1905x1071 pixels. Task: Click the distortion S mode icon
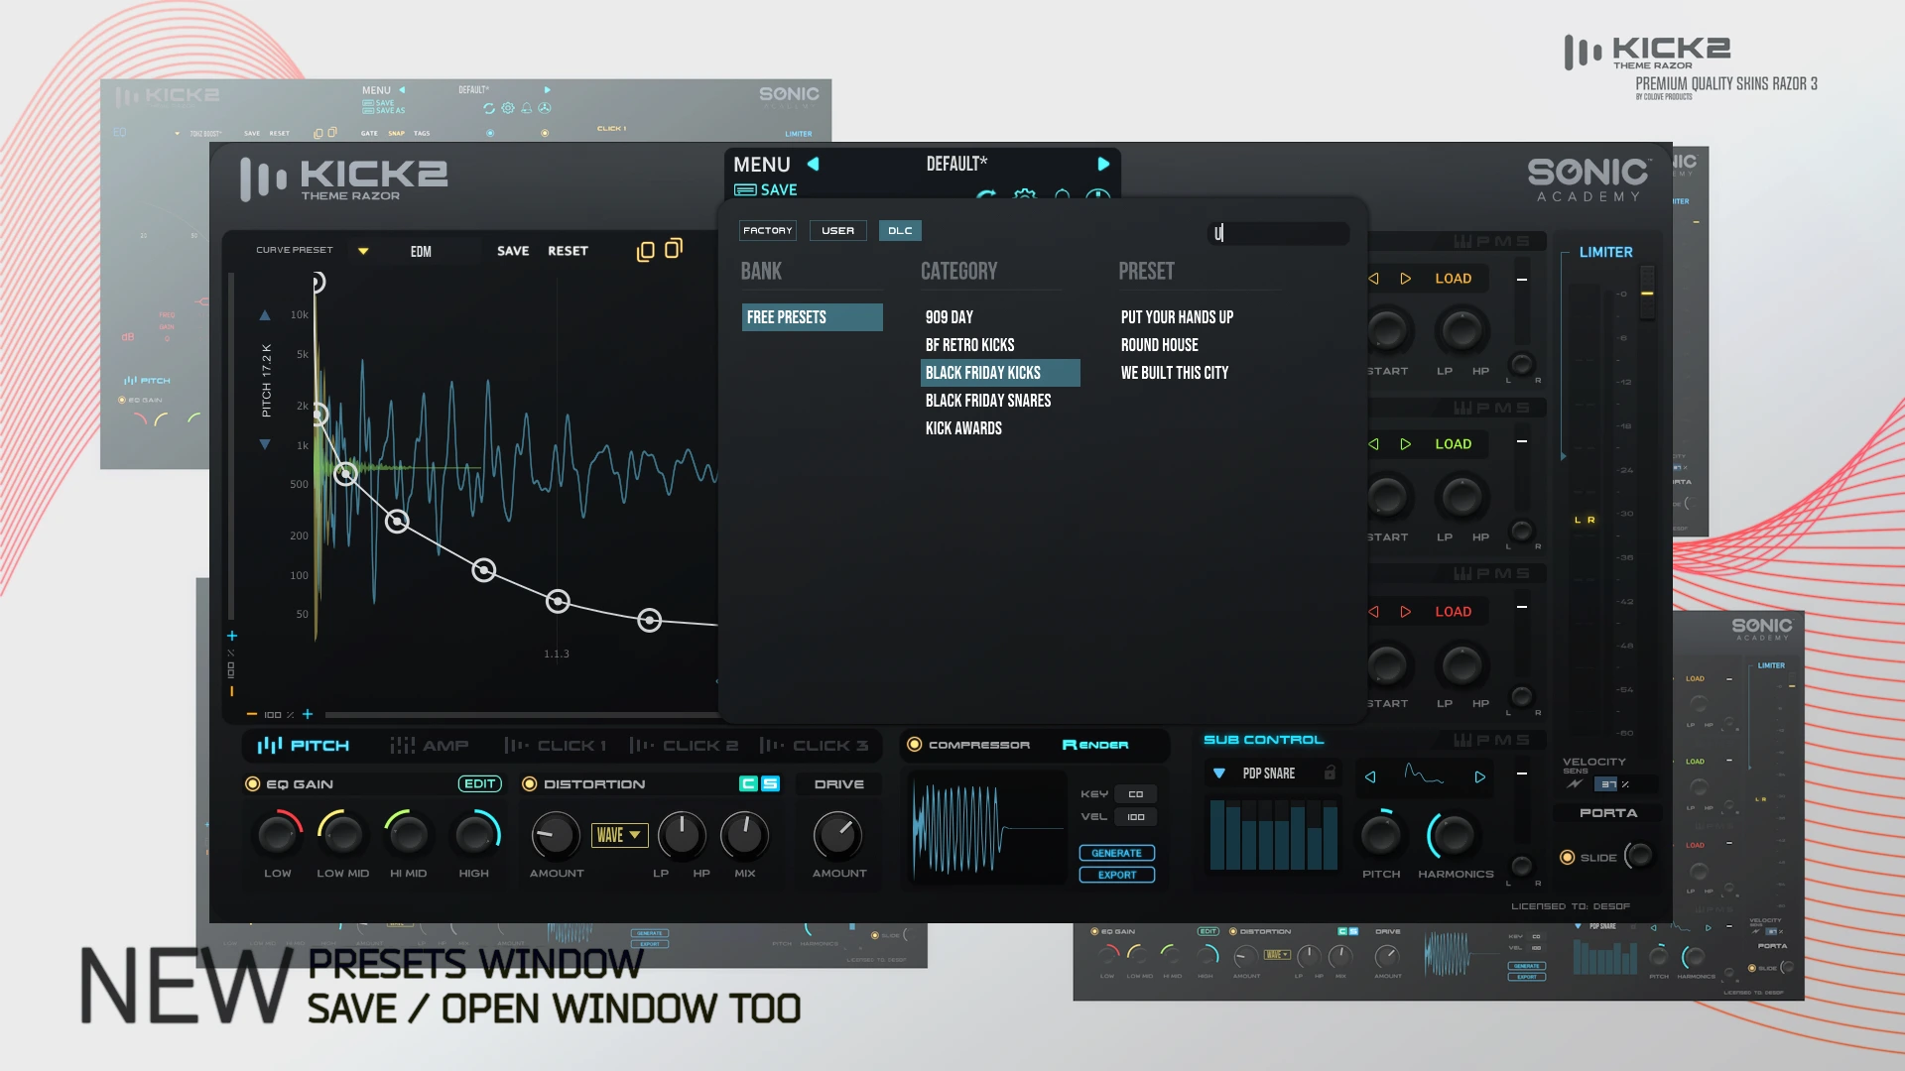[770, 784]
